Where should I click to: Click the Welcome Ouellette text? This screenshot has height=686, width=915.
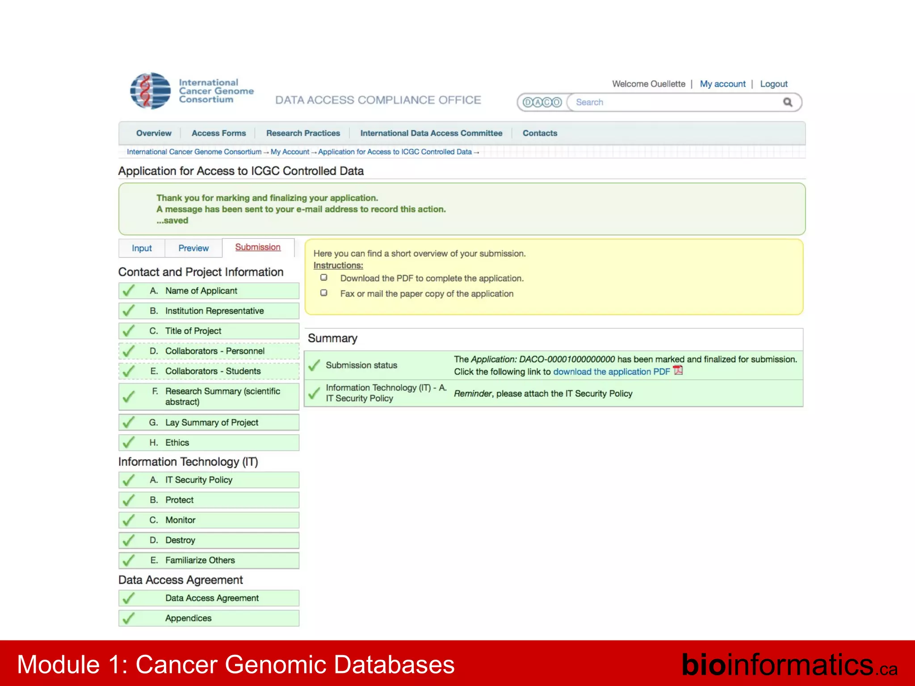click(x=648, y=84)
